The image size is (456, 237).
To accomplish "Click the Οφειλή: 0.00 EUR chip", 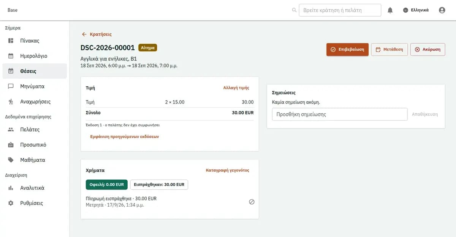I will click(x=107, y=185).
